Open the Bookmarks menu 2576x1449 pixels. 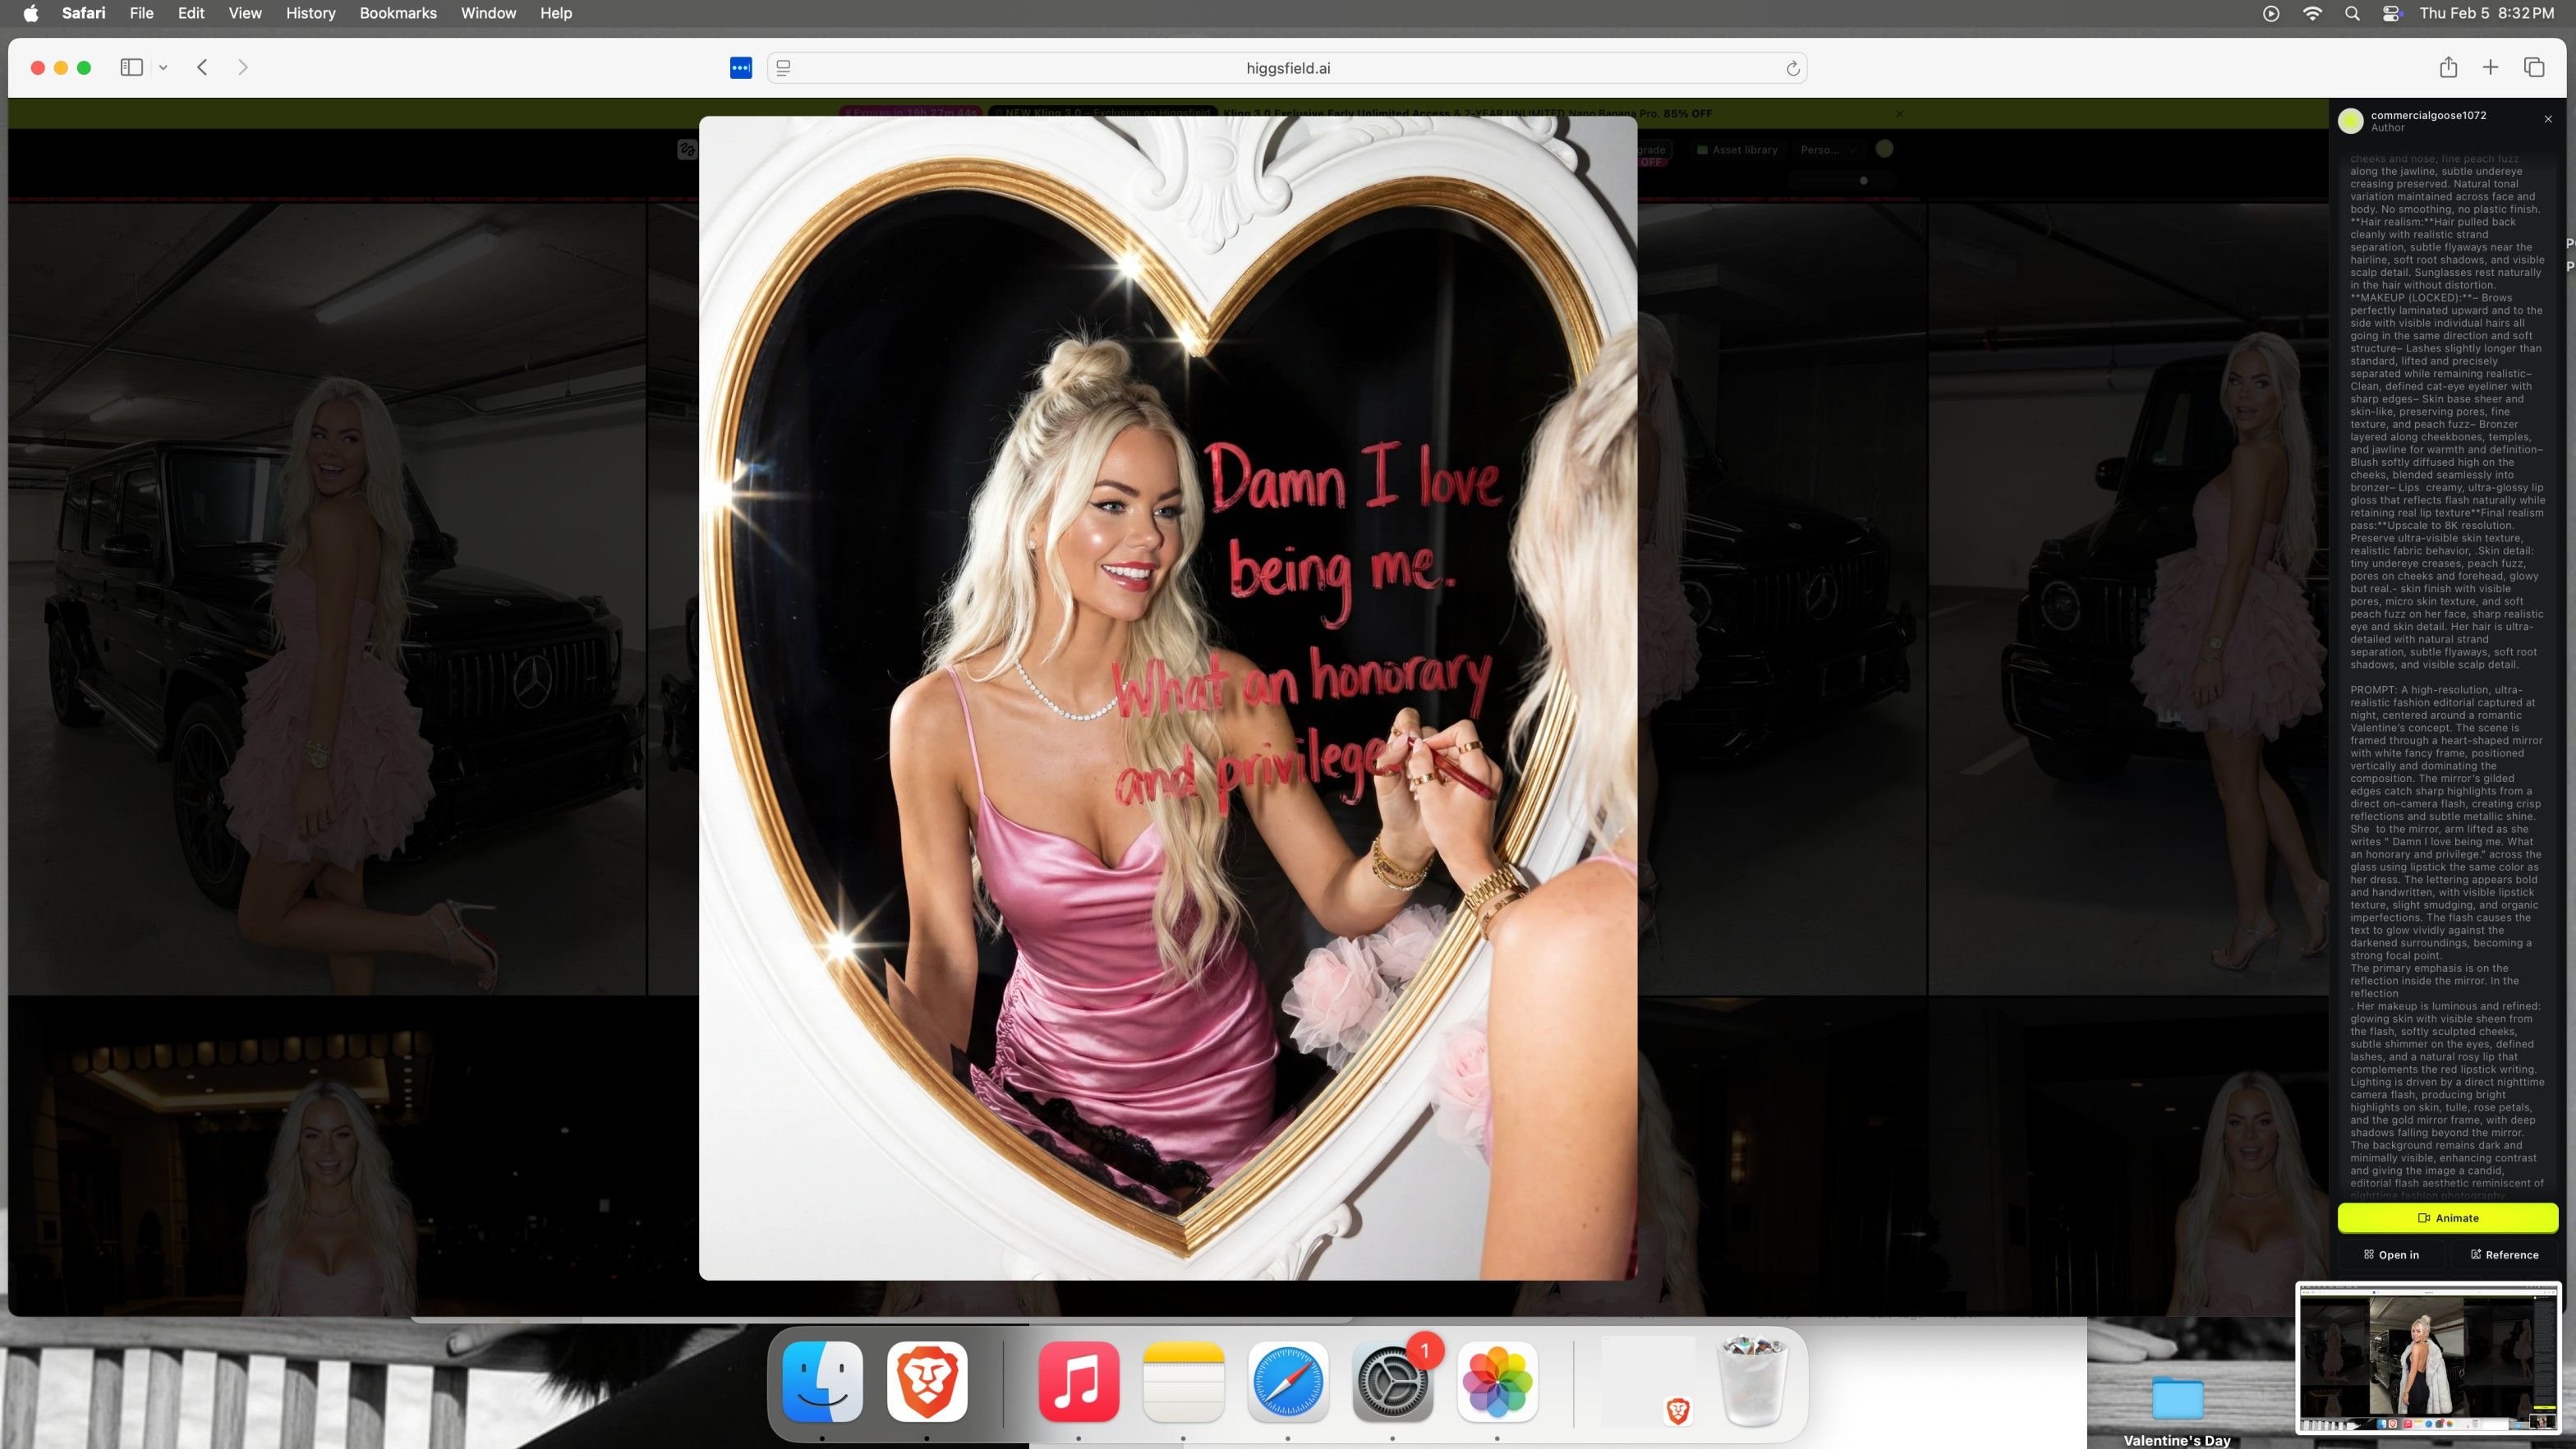coord(397,13)
